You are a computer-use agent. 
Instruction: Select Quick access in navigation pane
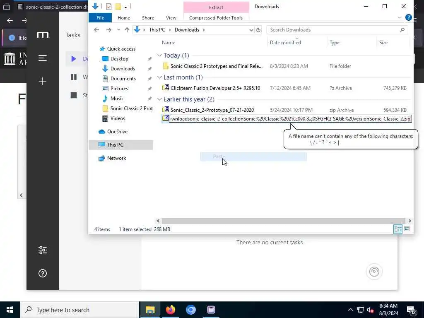[x=121, y=49]
